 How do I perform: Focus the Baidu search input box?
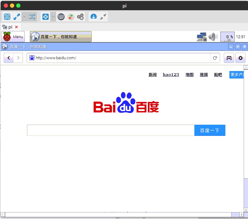pyautogui.click(x=111, y=130)
